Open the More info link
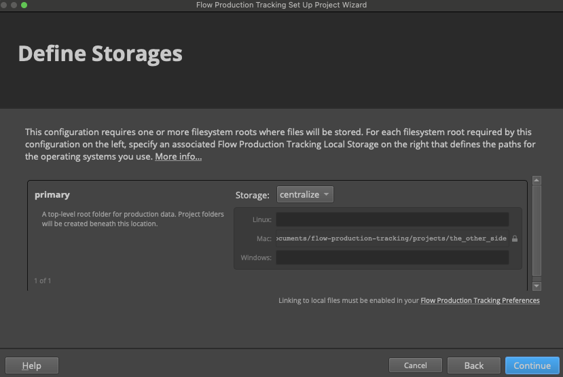Viewport: 563px width, 377px height. [x=178, y=157]
